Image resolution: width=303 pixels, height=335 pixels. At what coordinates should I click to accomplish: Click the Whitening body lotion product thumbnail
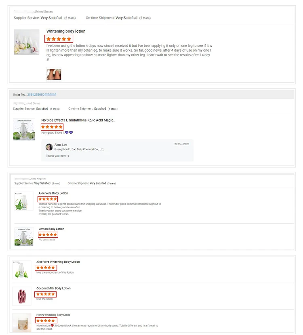coord(26,42)
